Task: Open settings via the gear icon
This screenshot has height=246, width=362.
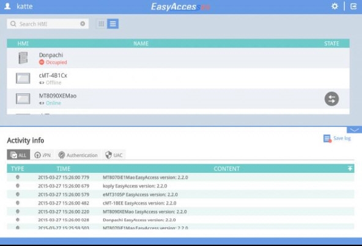Action: tap(334, 6)
